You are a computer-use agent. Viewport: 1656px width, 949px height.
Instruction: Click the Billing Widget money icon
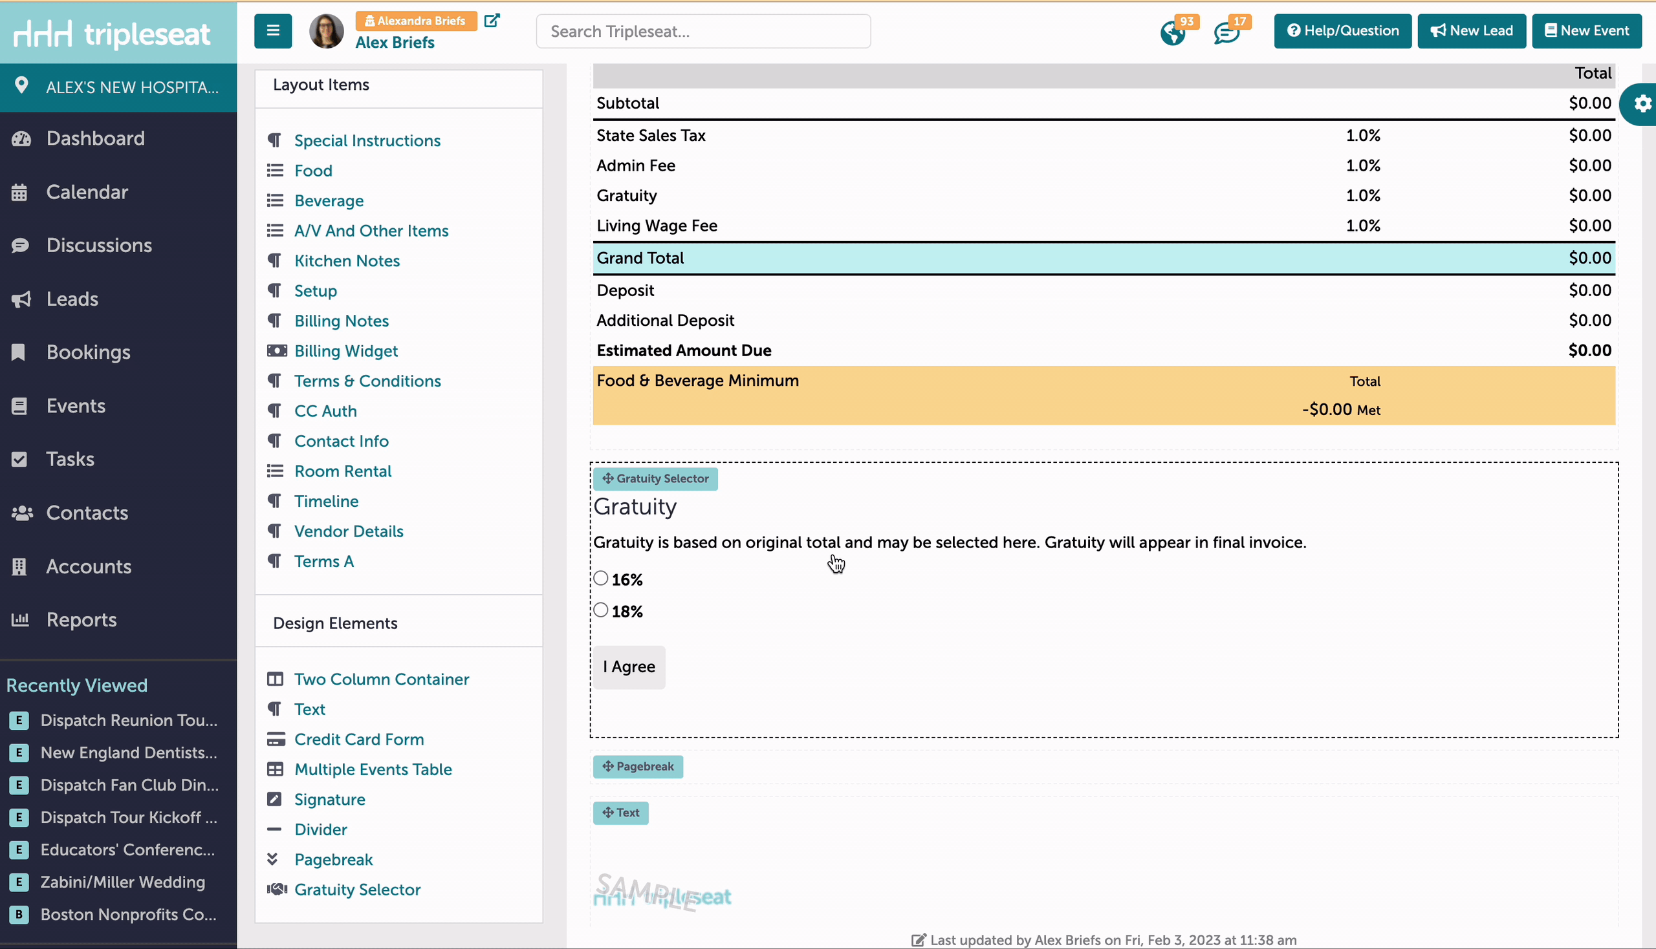[x=277, y=350]
